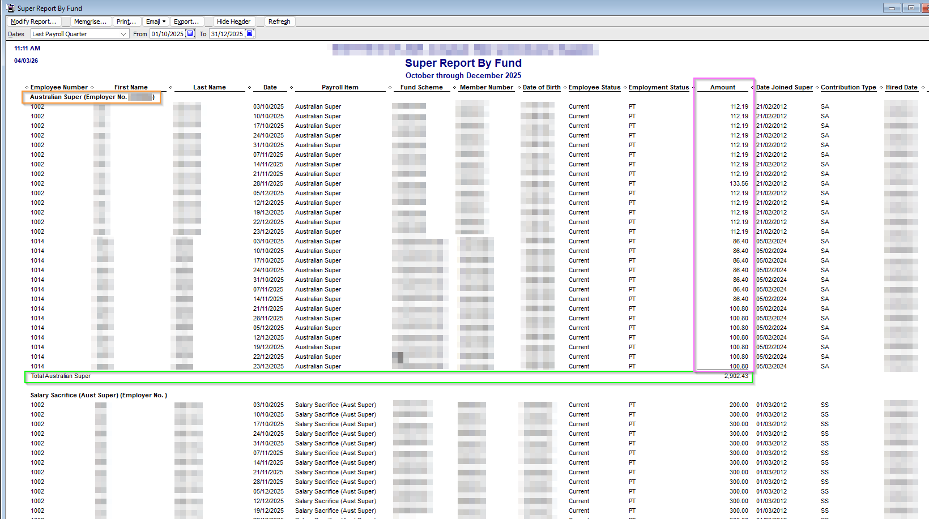
Task: Click SS contribution type for 03/10/2025 row
Action: click(x=825, y=405)
